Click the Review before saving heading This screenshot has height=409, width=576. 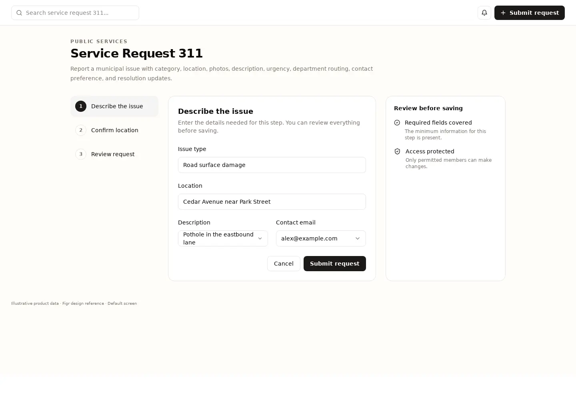click(428, 108)
